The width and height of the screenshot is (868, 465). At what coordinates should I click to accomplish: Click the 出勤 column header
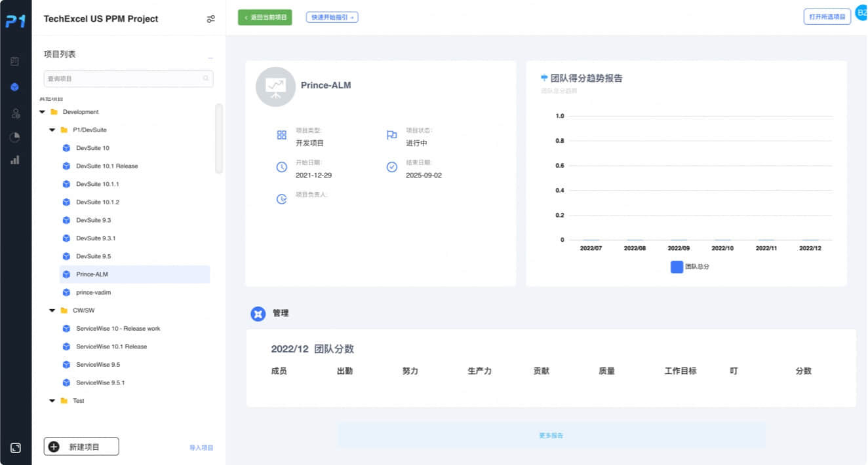[x=345, y=371]
